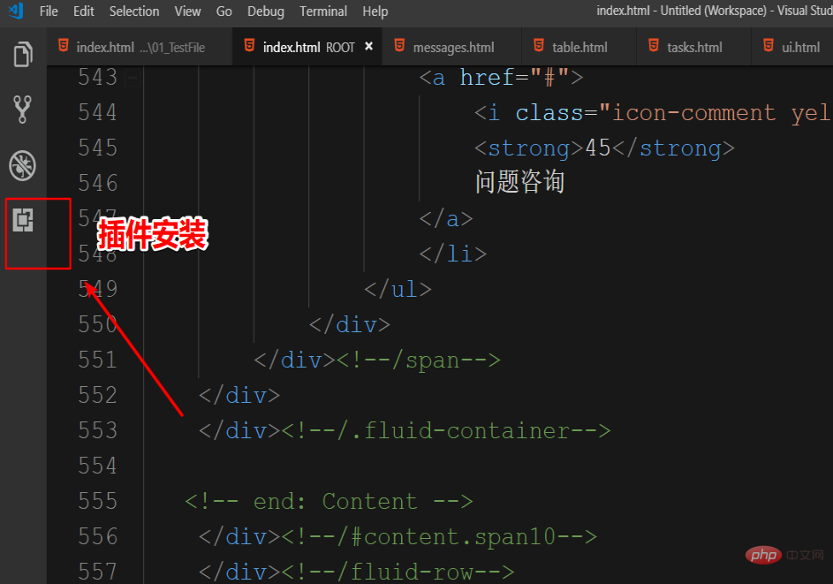
Task: Open the Terminal menu
Action: tap(323, 11)
